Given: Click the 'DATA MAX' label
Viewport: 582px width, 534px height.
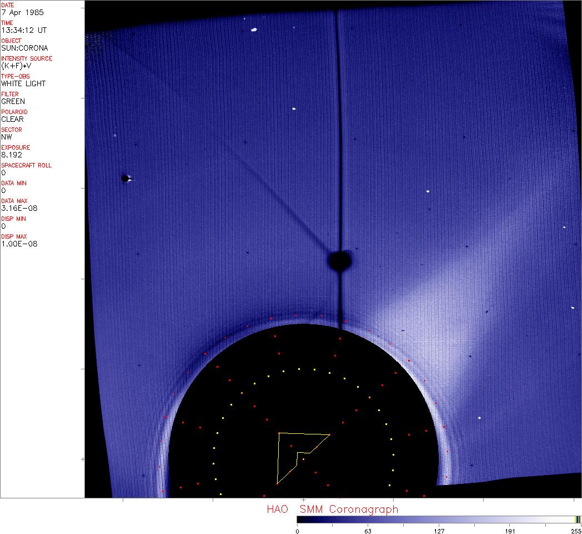Looking at the screenshot, I should [x=14, y=201].
